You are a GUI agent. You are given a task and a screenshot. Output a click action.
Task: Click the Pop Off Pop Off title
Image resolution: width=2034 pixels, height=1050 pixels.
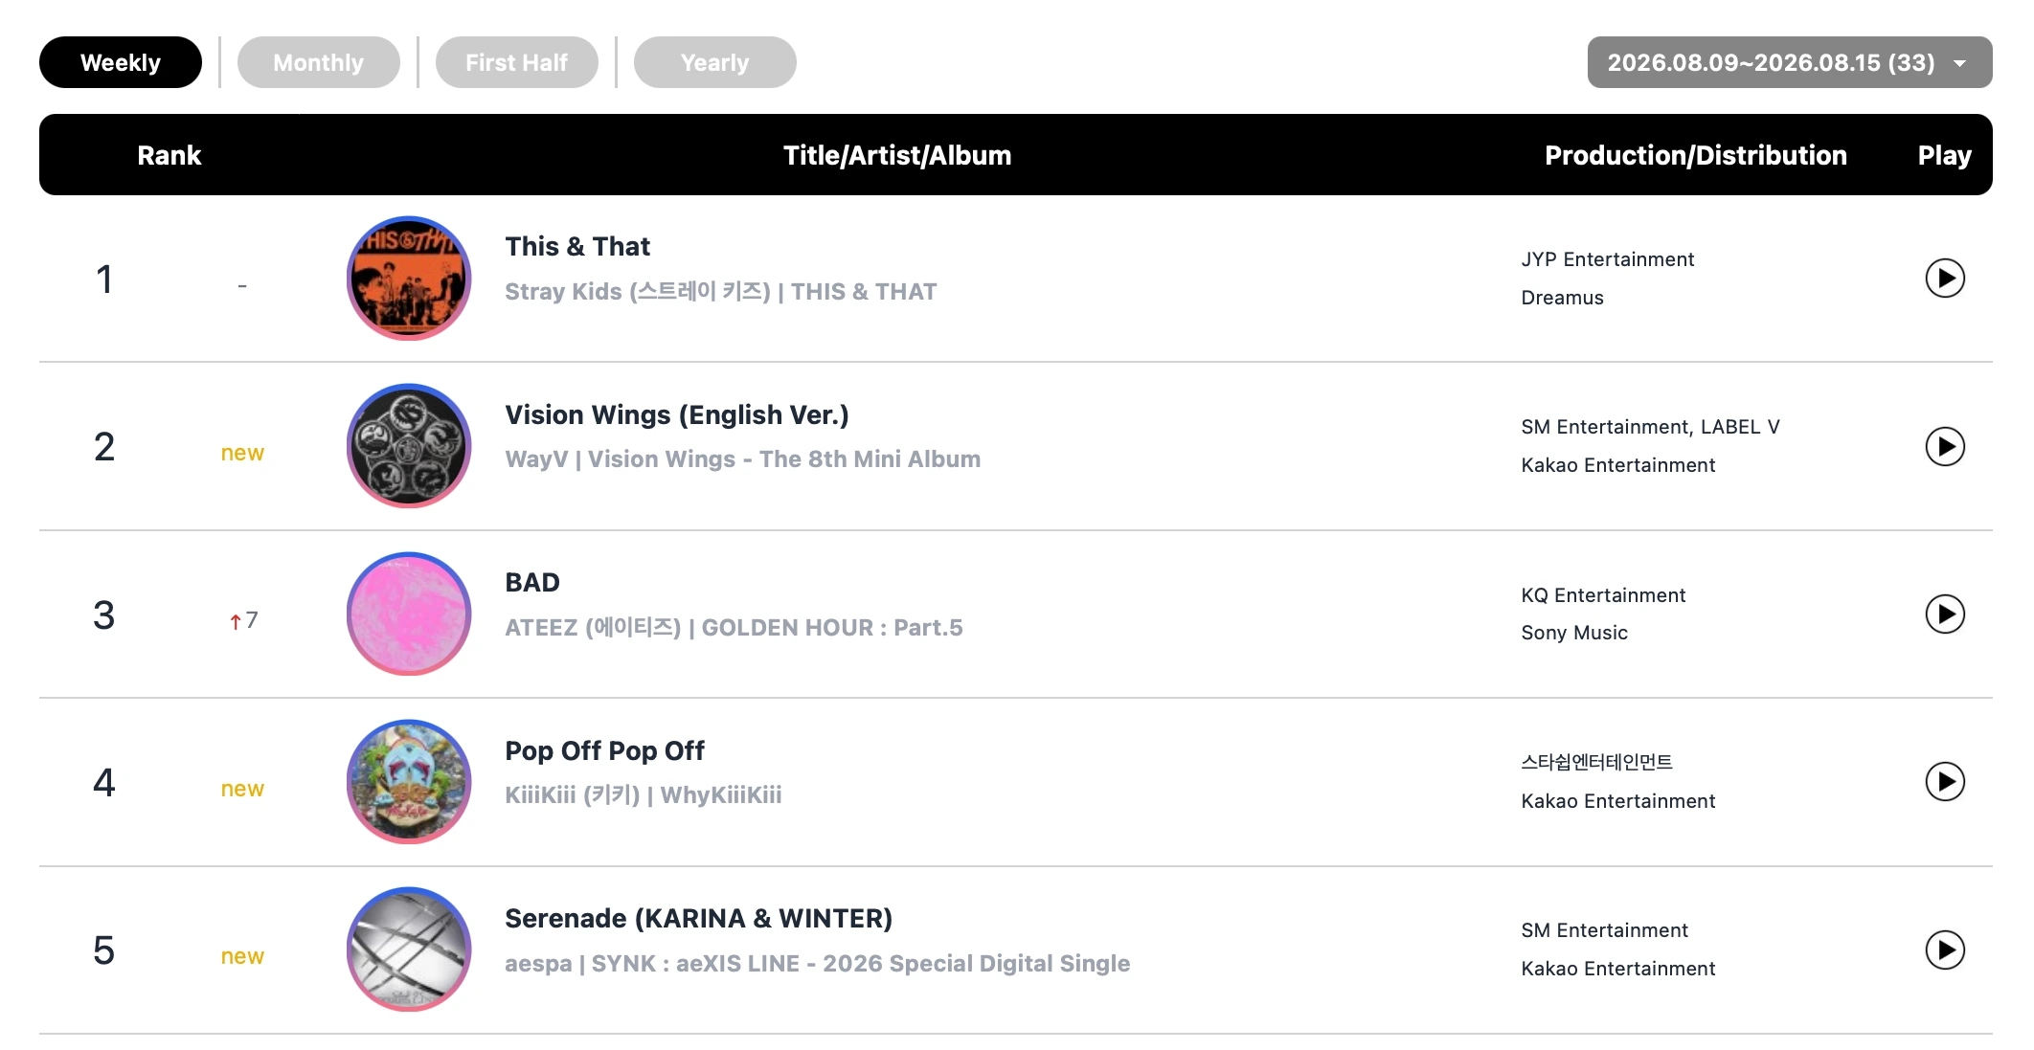pyautogui.click(x=604, y=751)
